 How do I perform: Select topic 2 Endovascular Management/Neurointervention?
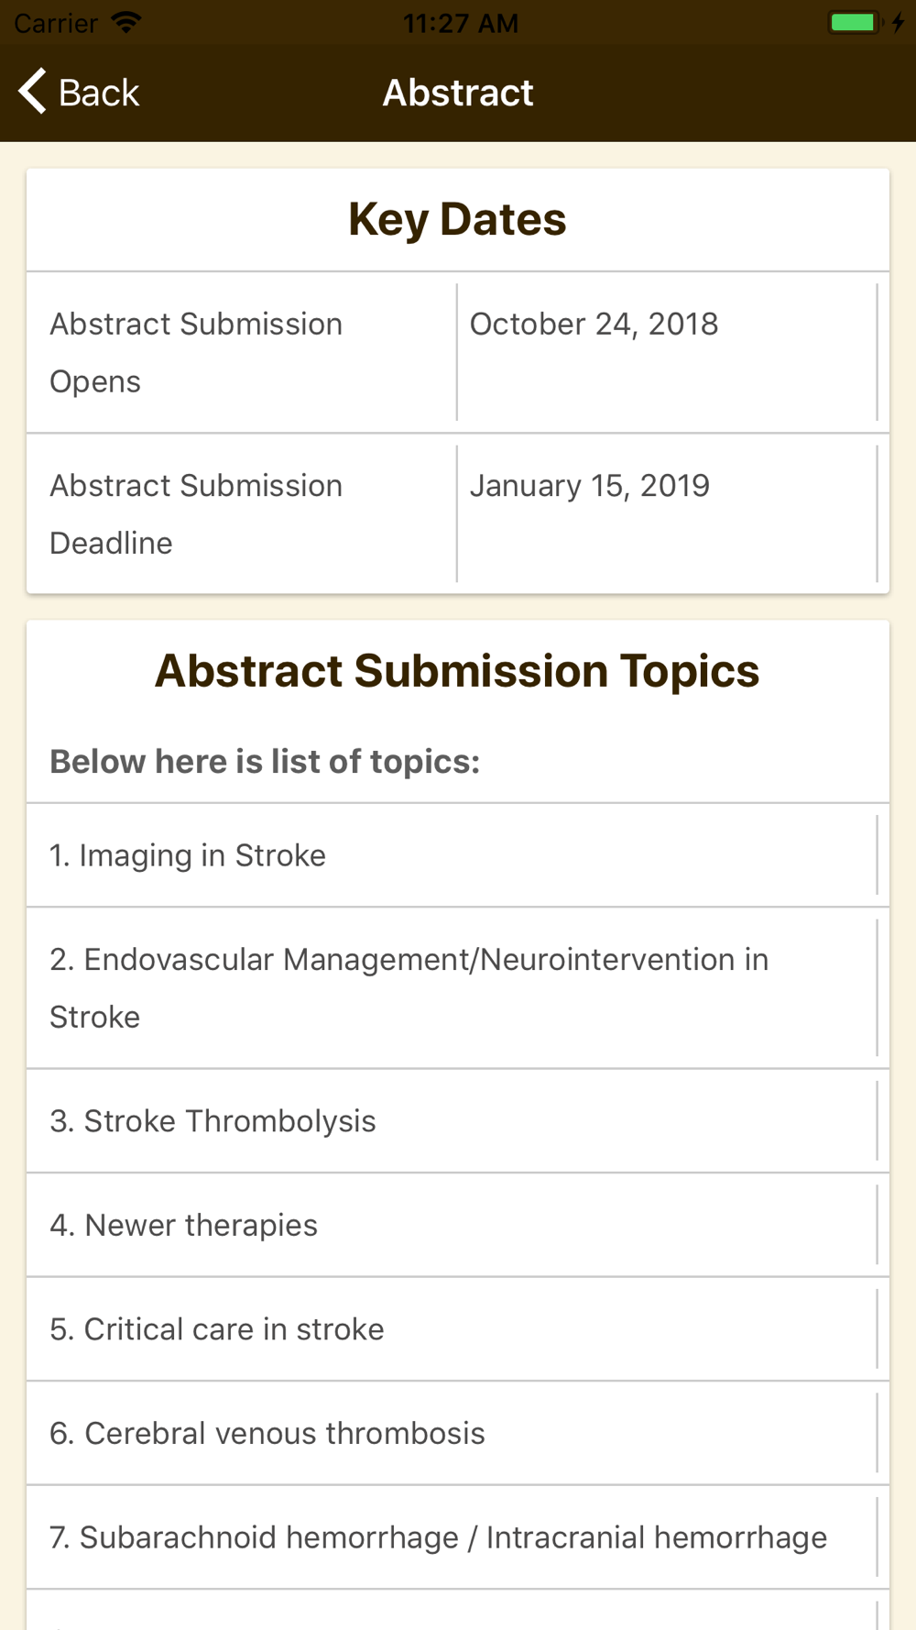[458, 988]
